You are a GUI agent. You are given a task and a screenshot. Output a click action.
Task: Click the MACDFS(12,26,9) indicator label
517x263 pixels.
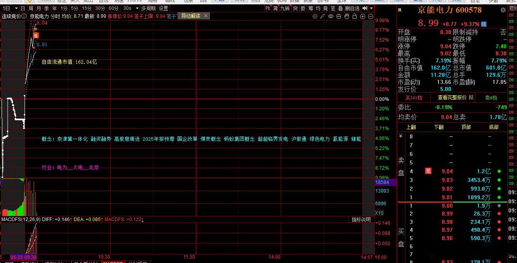pos(21,219)
